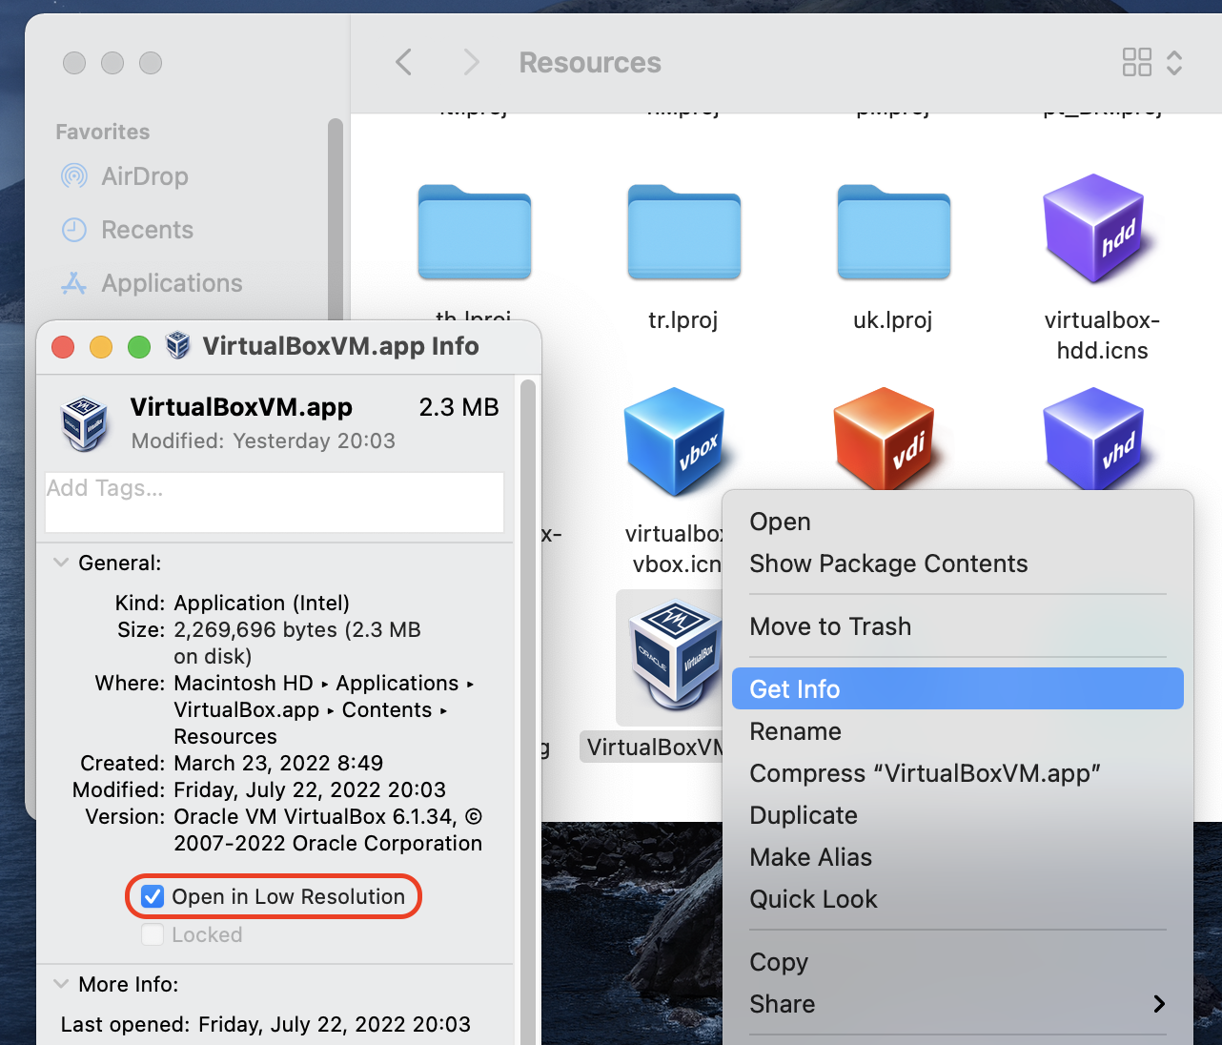Click the tr.lproj file name
The height and width of the screenshot is (1045, 1222).
[683, 320]
